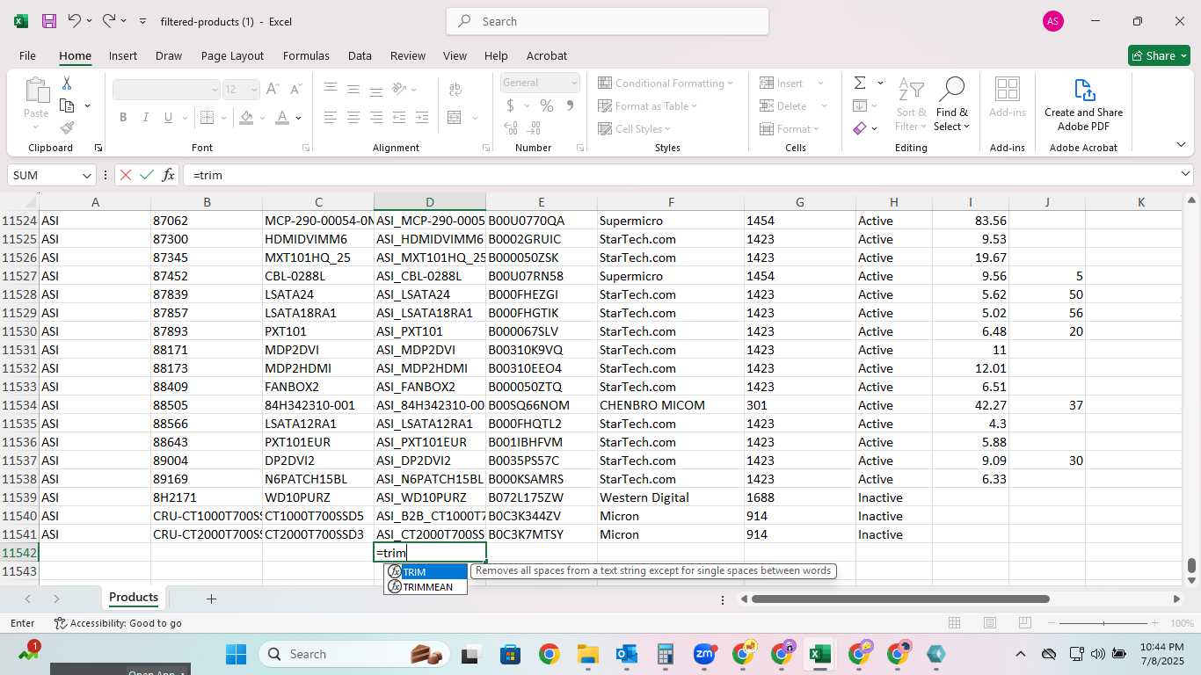Image resolution: width=1201 pixels, height=675 pixels.
Task: Click the zoom slider in status bar
Action: point(1103,623)
